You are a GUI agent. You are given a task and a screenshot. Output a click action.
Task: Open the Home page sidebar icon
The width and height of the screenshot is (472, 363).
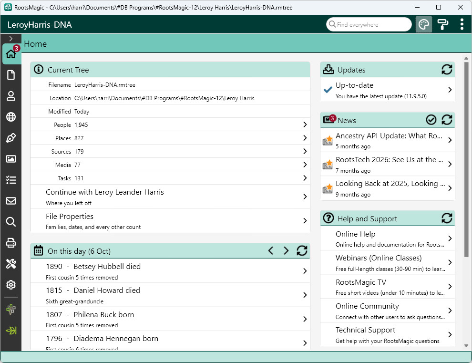tap(11, 54)
